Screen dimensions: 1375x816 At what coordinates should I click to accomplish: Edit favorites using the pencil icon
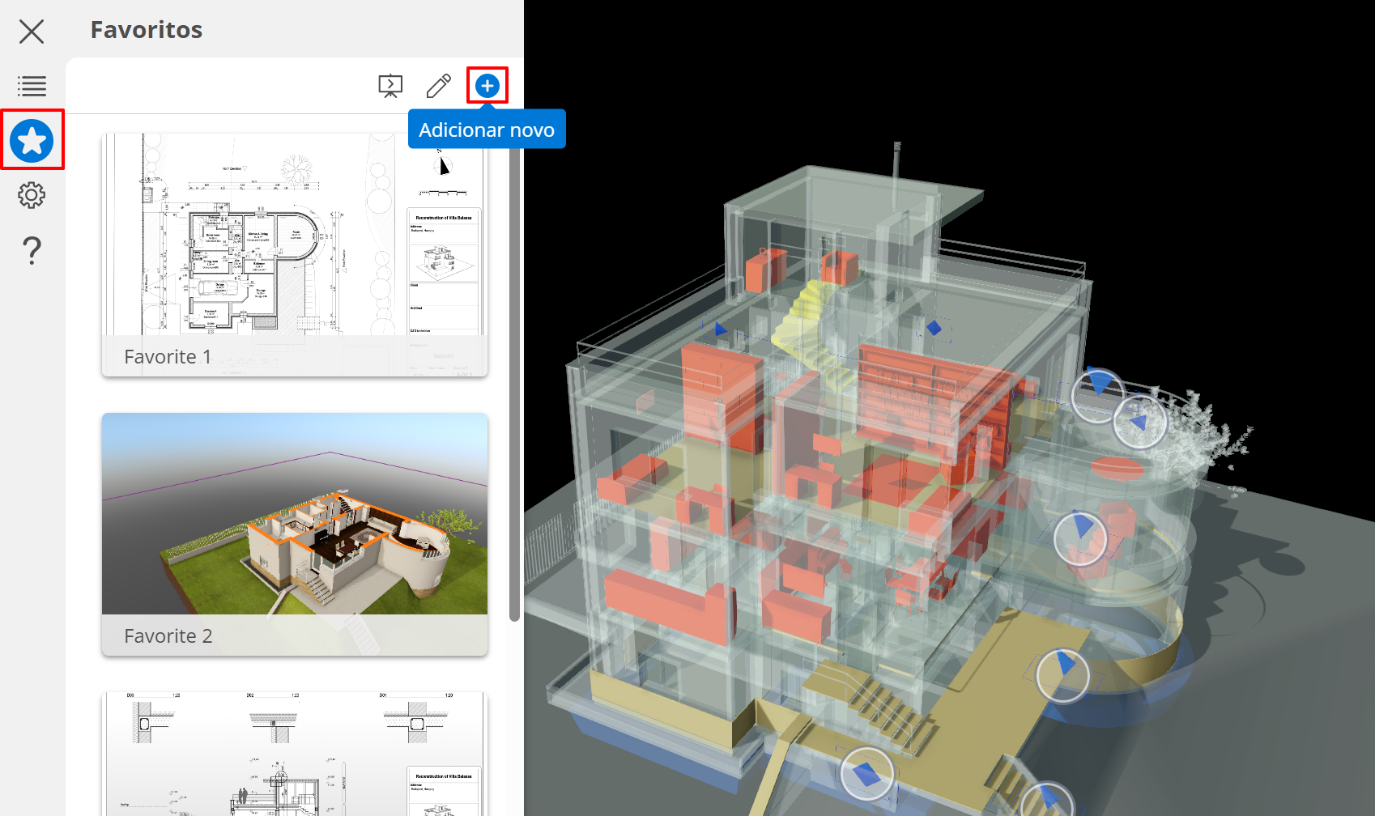point(439,86)
